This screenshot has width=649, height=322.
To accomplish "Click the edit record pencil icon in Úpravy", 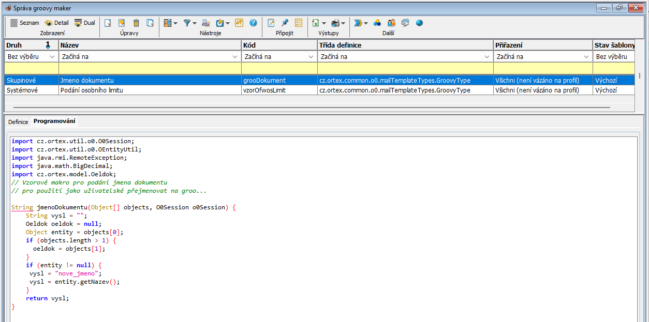I will pyautogui.click(x=122, y=23).
